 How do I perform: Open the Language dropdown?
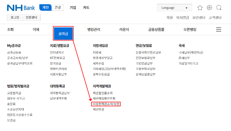pyautogui.click(x=175, y=8)
